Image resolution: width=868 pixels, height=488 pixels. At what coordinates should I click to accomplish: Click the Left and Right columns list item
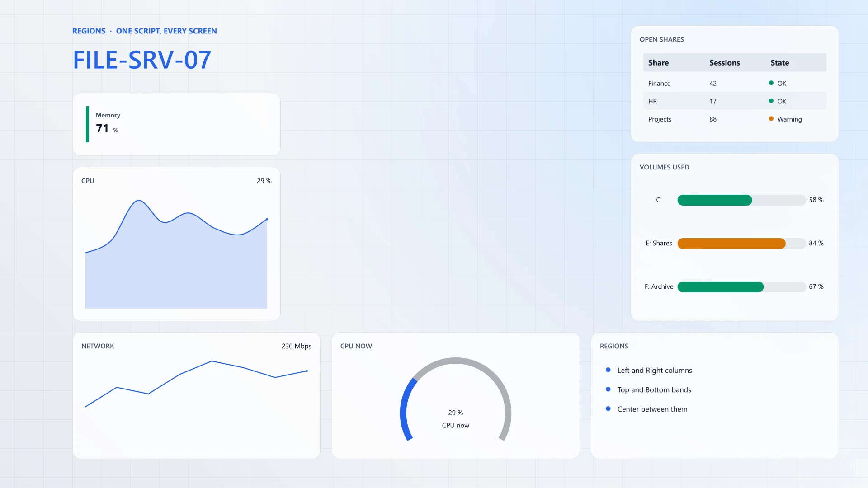click(x=655, y=371)
